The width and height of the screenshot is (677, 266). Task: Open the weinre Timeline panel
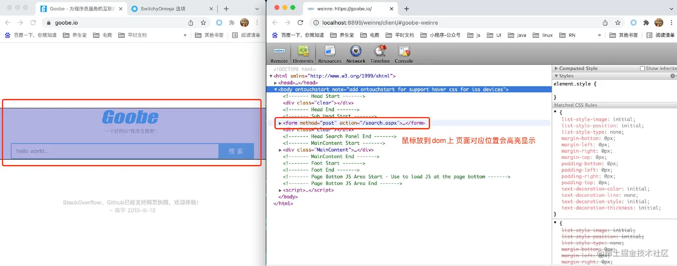pyautogui.click(x=380, y=54)
